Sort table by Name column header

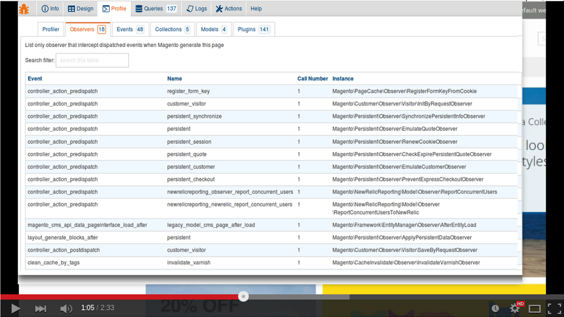click(174, 79)
